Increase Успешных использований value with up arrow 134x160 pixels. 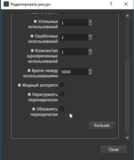tap(90, 21)
